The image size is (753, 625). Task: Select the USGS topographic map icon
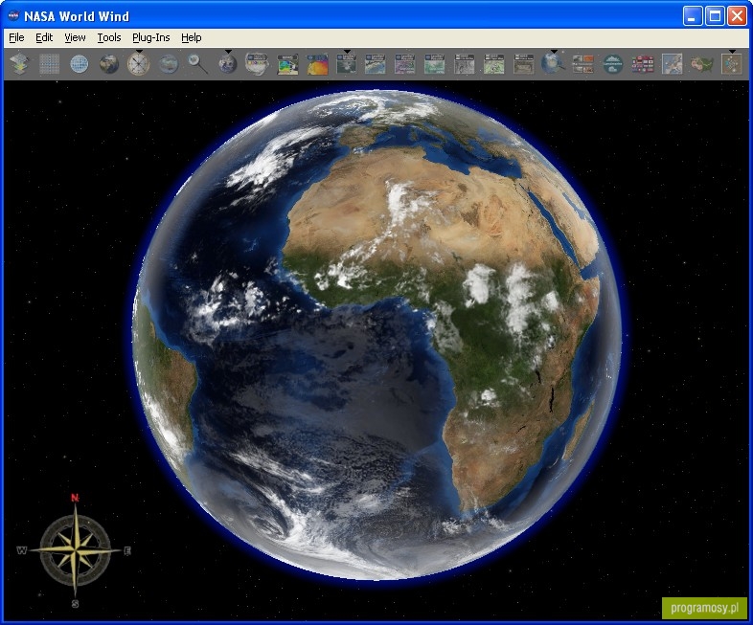pos(494,64)
